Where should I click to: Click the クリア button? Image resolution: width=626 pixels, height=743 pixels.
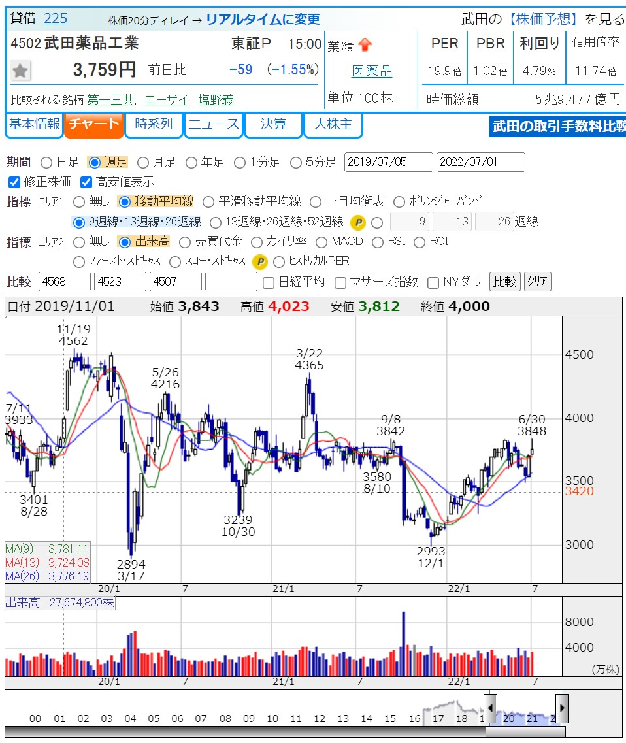(x=538, y=282)
